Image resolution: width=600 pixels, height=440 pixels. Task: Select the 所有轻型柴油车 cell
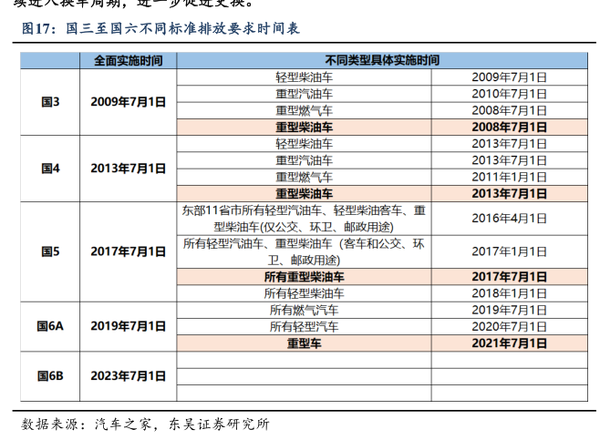[x=304, y=293]
